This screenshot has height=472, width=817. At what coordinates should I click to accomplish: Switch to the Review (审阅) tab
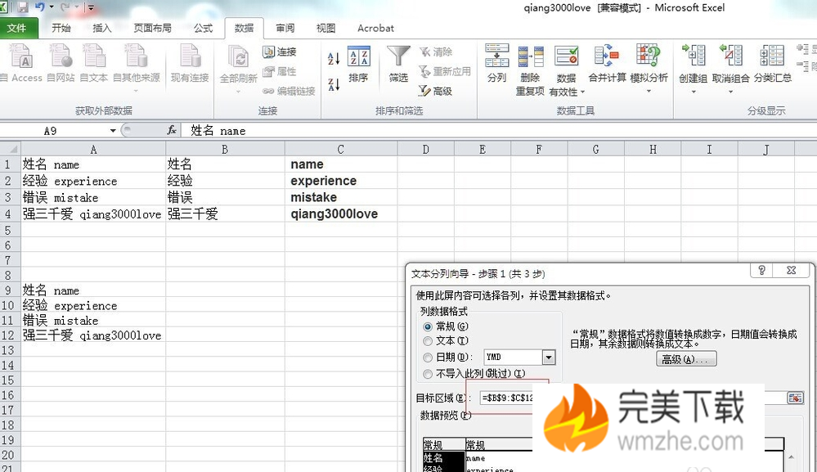(285, 28)
